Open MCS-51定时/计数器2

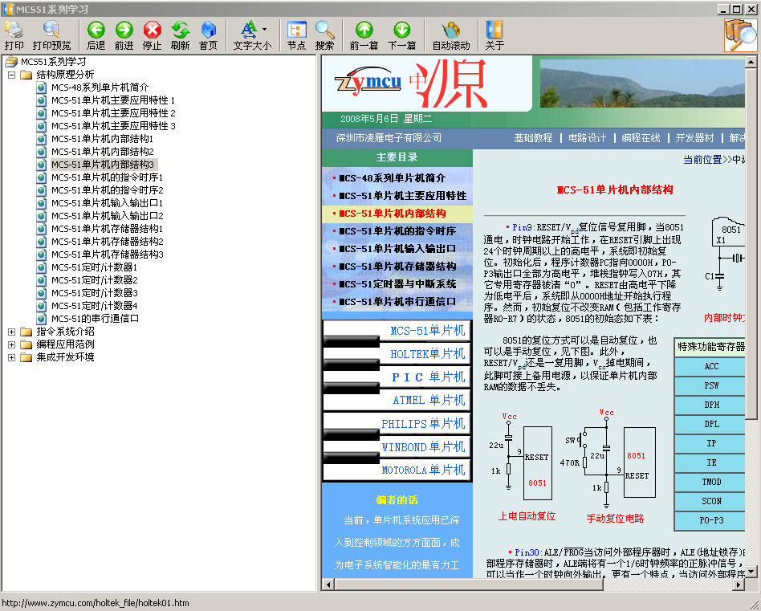coord(95,280)
